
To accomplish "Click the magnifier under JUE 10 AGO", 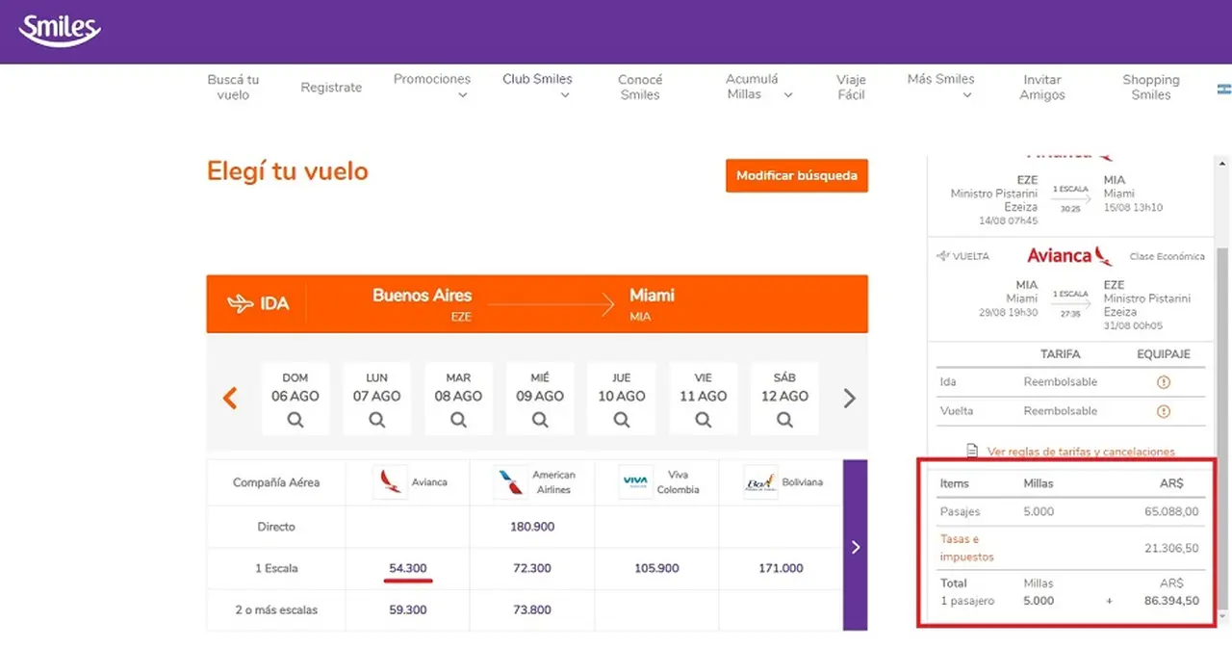I will coord(622,420).
